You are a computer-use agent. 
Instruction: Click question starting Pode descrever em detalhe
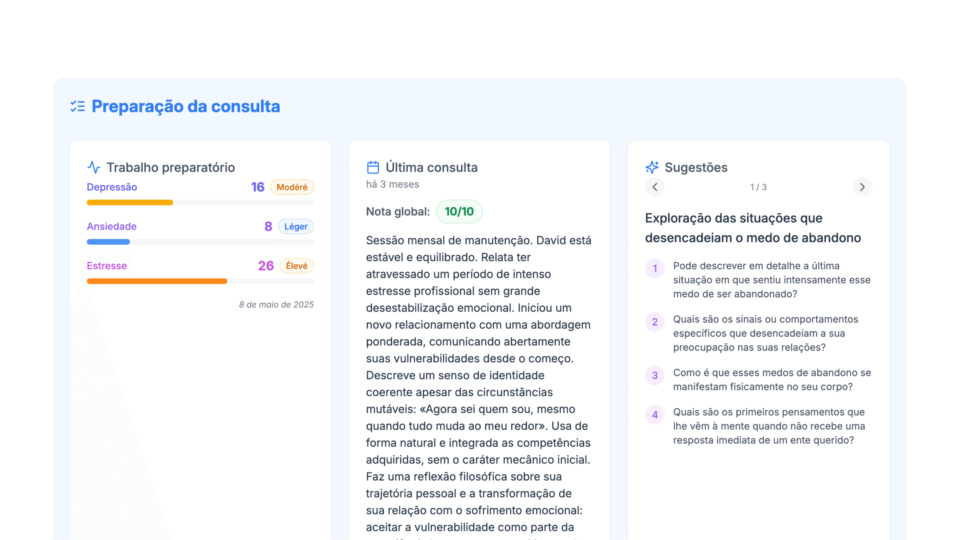(x=772, y=280)
